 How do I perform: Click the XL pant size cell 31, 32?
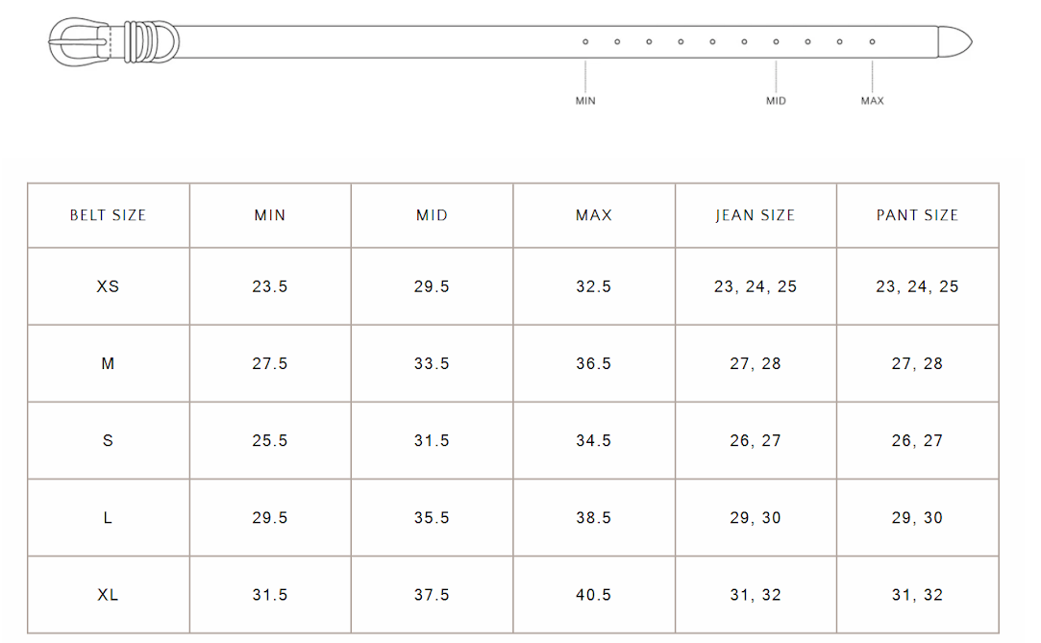tap(917, 595)
